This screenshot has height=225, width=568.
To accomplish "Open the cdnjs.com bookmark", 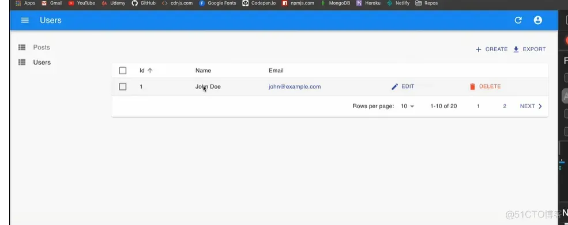I will (177, 3).
